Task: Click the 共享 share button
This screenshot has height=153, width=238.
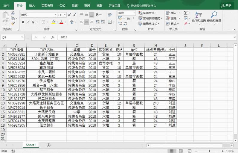Action: click(x=226, y=6)
